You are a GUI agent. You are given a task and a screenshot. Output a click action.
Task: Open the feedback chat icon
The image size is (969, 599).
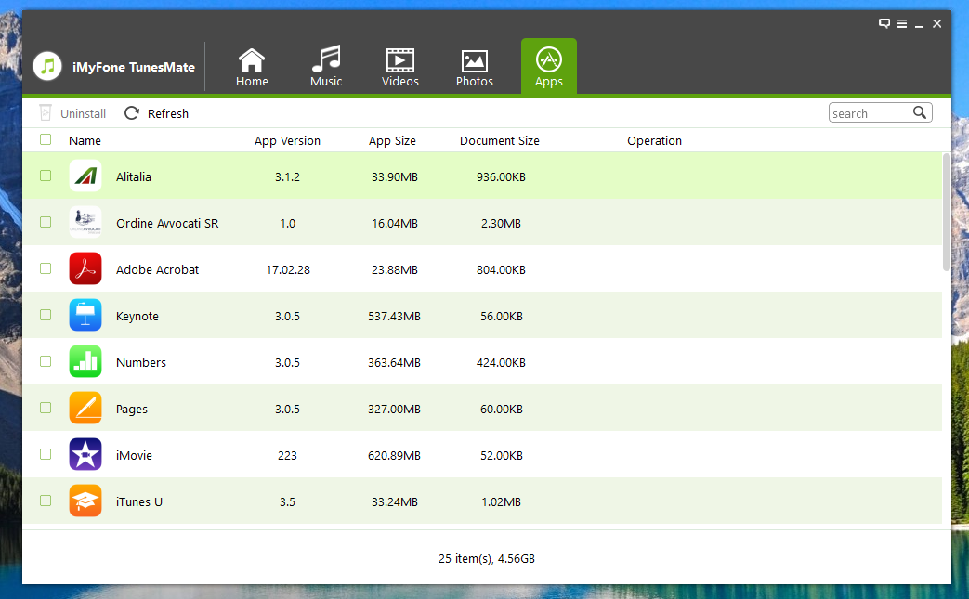884,23
